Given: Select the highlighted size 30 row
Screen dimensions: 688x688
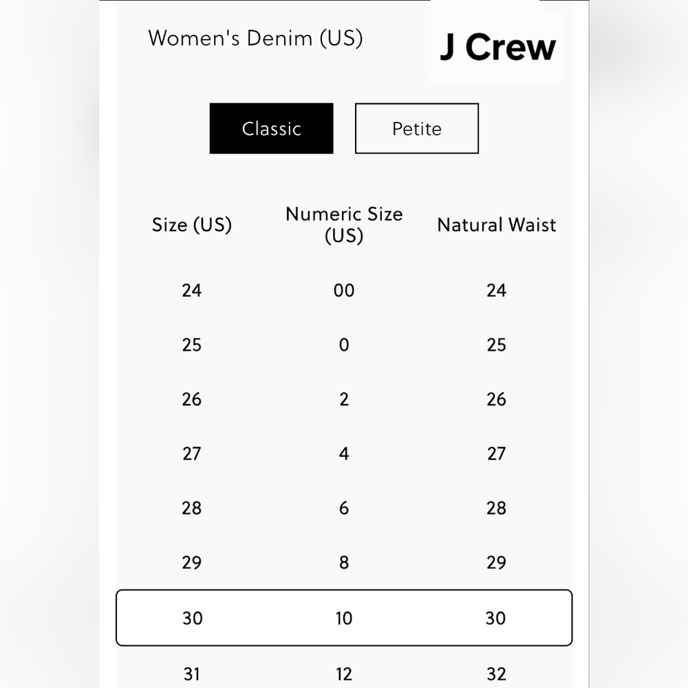Looking at the screenshot, I should point(344,618).
